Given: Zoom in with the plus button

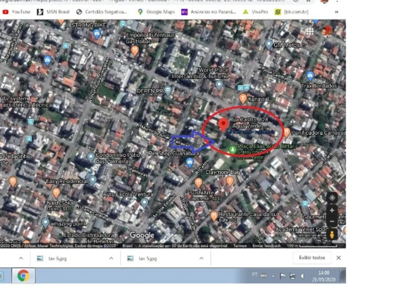Looking at the screenshot, I should (x=332, y=210).
